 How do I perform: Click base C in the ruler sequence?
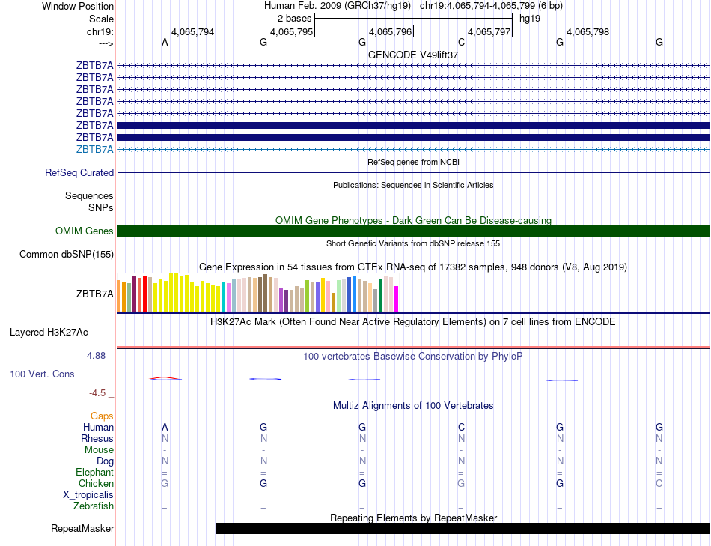coord(461,42)
